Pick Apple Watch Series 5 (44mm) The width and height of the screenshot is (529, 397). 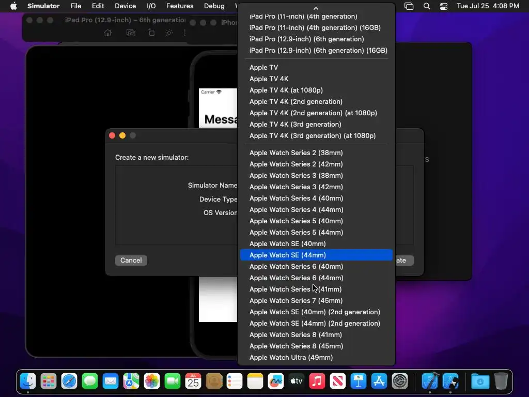[x=317, y=232]
